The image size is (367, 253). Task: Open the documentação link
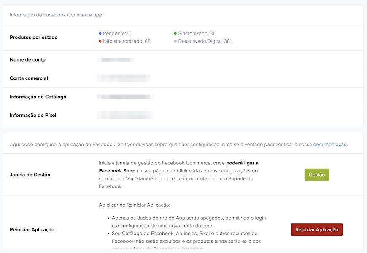click(329, 144)
